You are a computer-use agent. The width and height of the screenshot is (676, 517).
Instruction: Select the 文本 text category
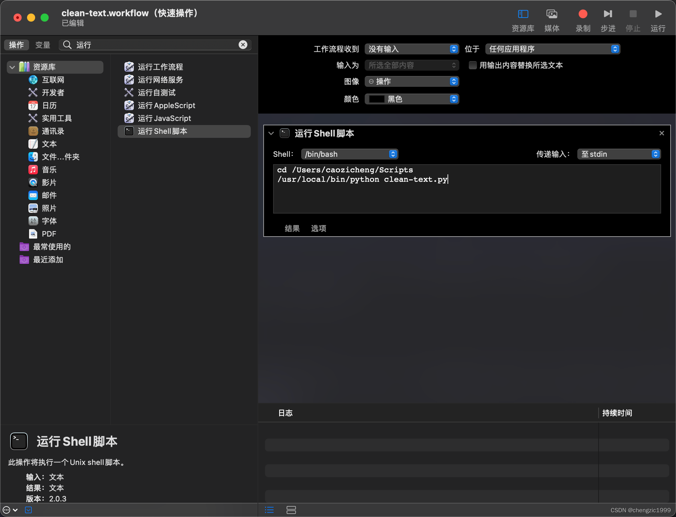43,144
